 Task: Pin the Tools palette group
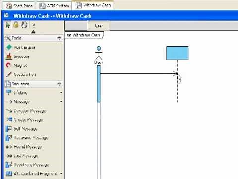click(x=59, y=38)
